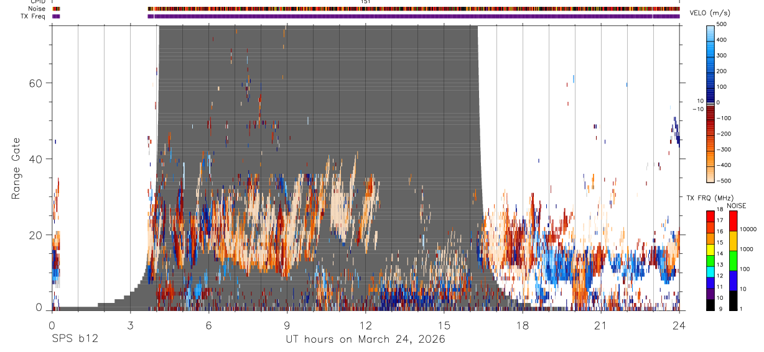This screenshot has height=352, width=764.
Task: Click the '-200' label on velocity scale
Action: pyautogui.click(x=725, y=133)
